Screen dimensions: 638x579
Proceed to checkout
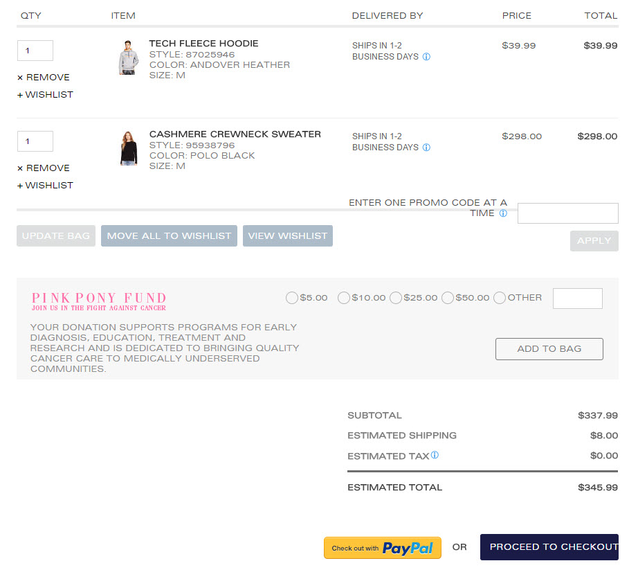549,547
